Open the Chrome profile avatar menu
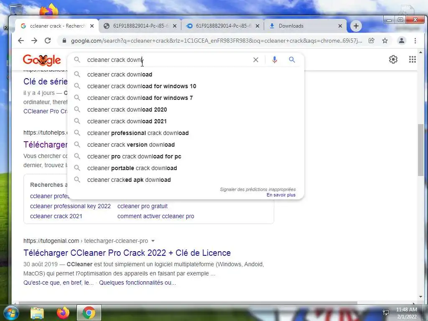This screenshot has width=428, height=321. [402, 41]
